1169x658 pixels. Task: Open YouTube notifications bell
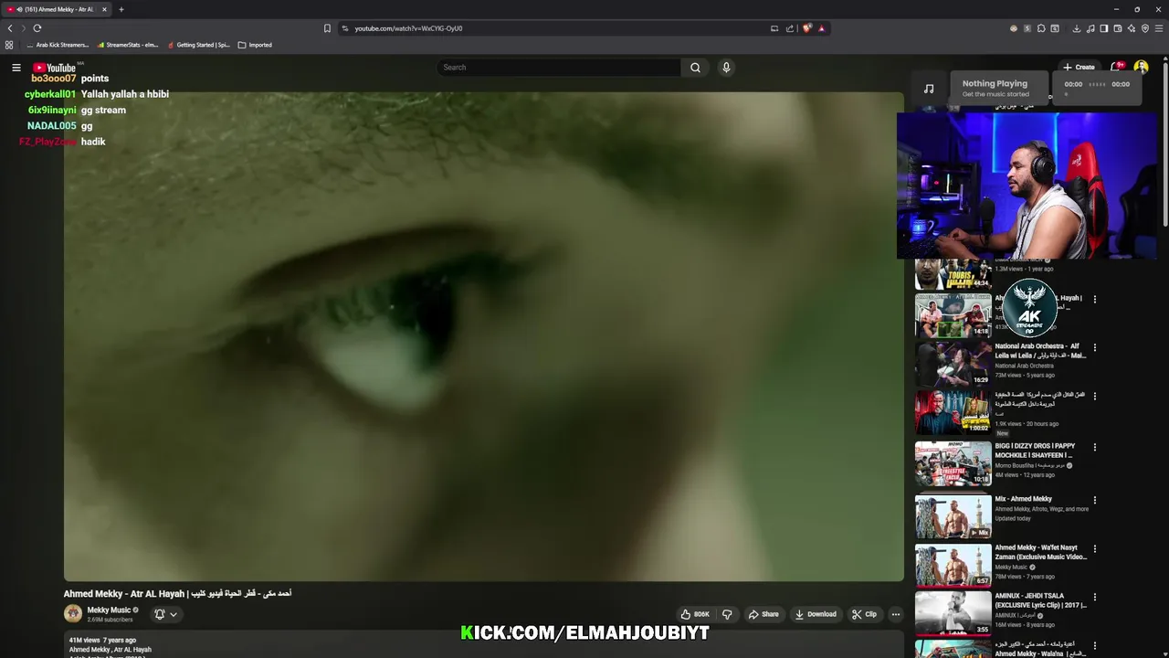pos(1116,67)
